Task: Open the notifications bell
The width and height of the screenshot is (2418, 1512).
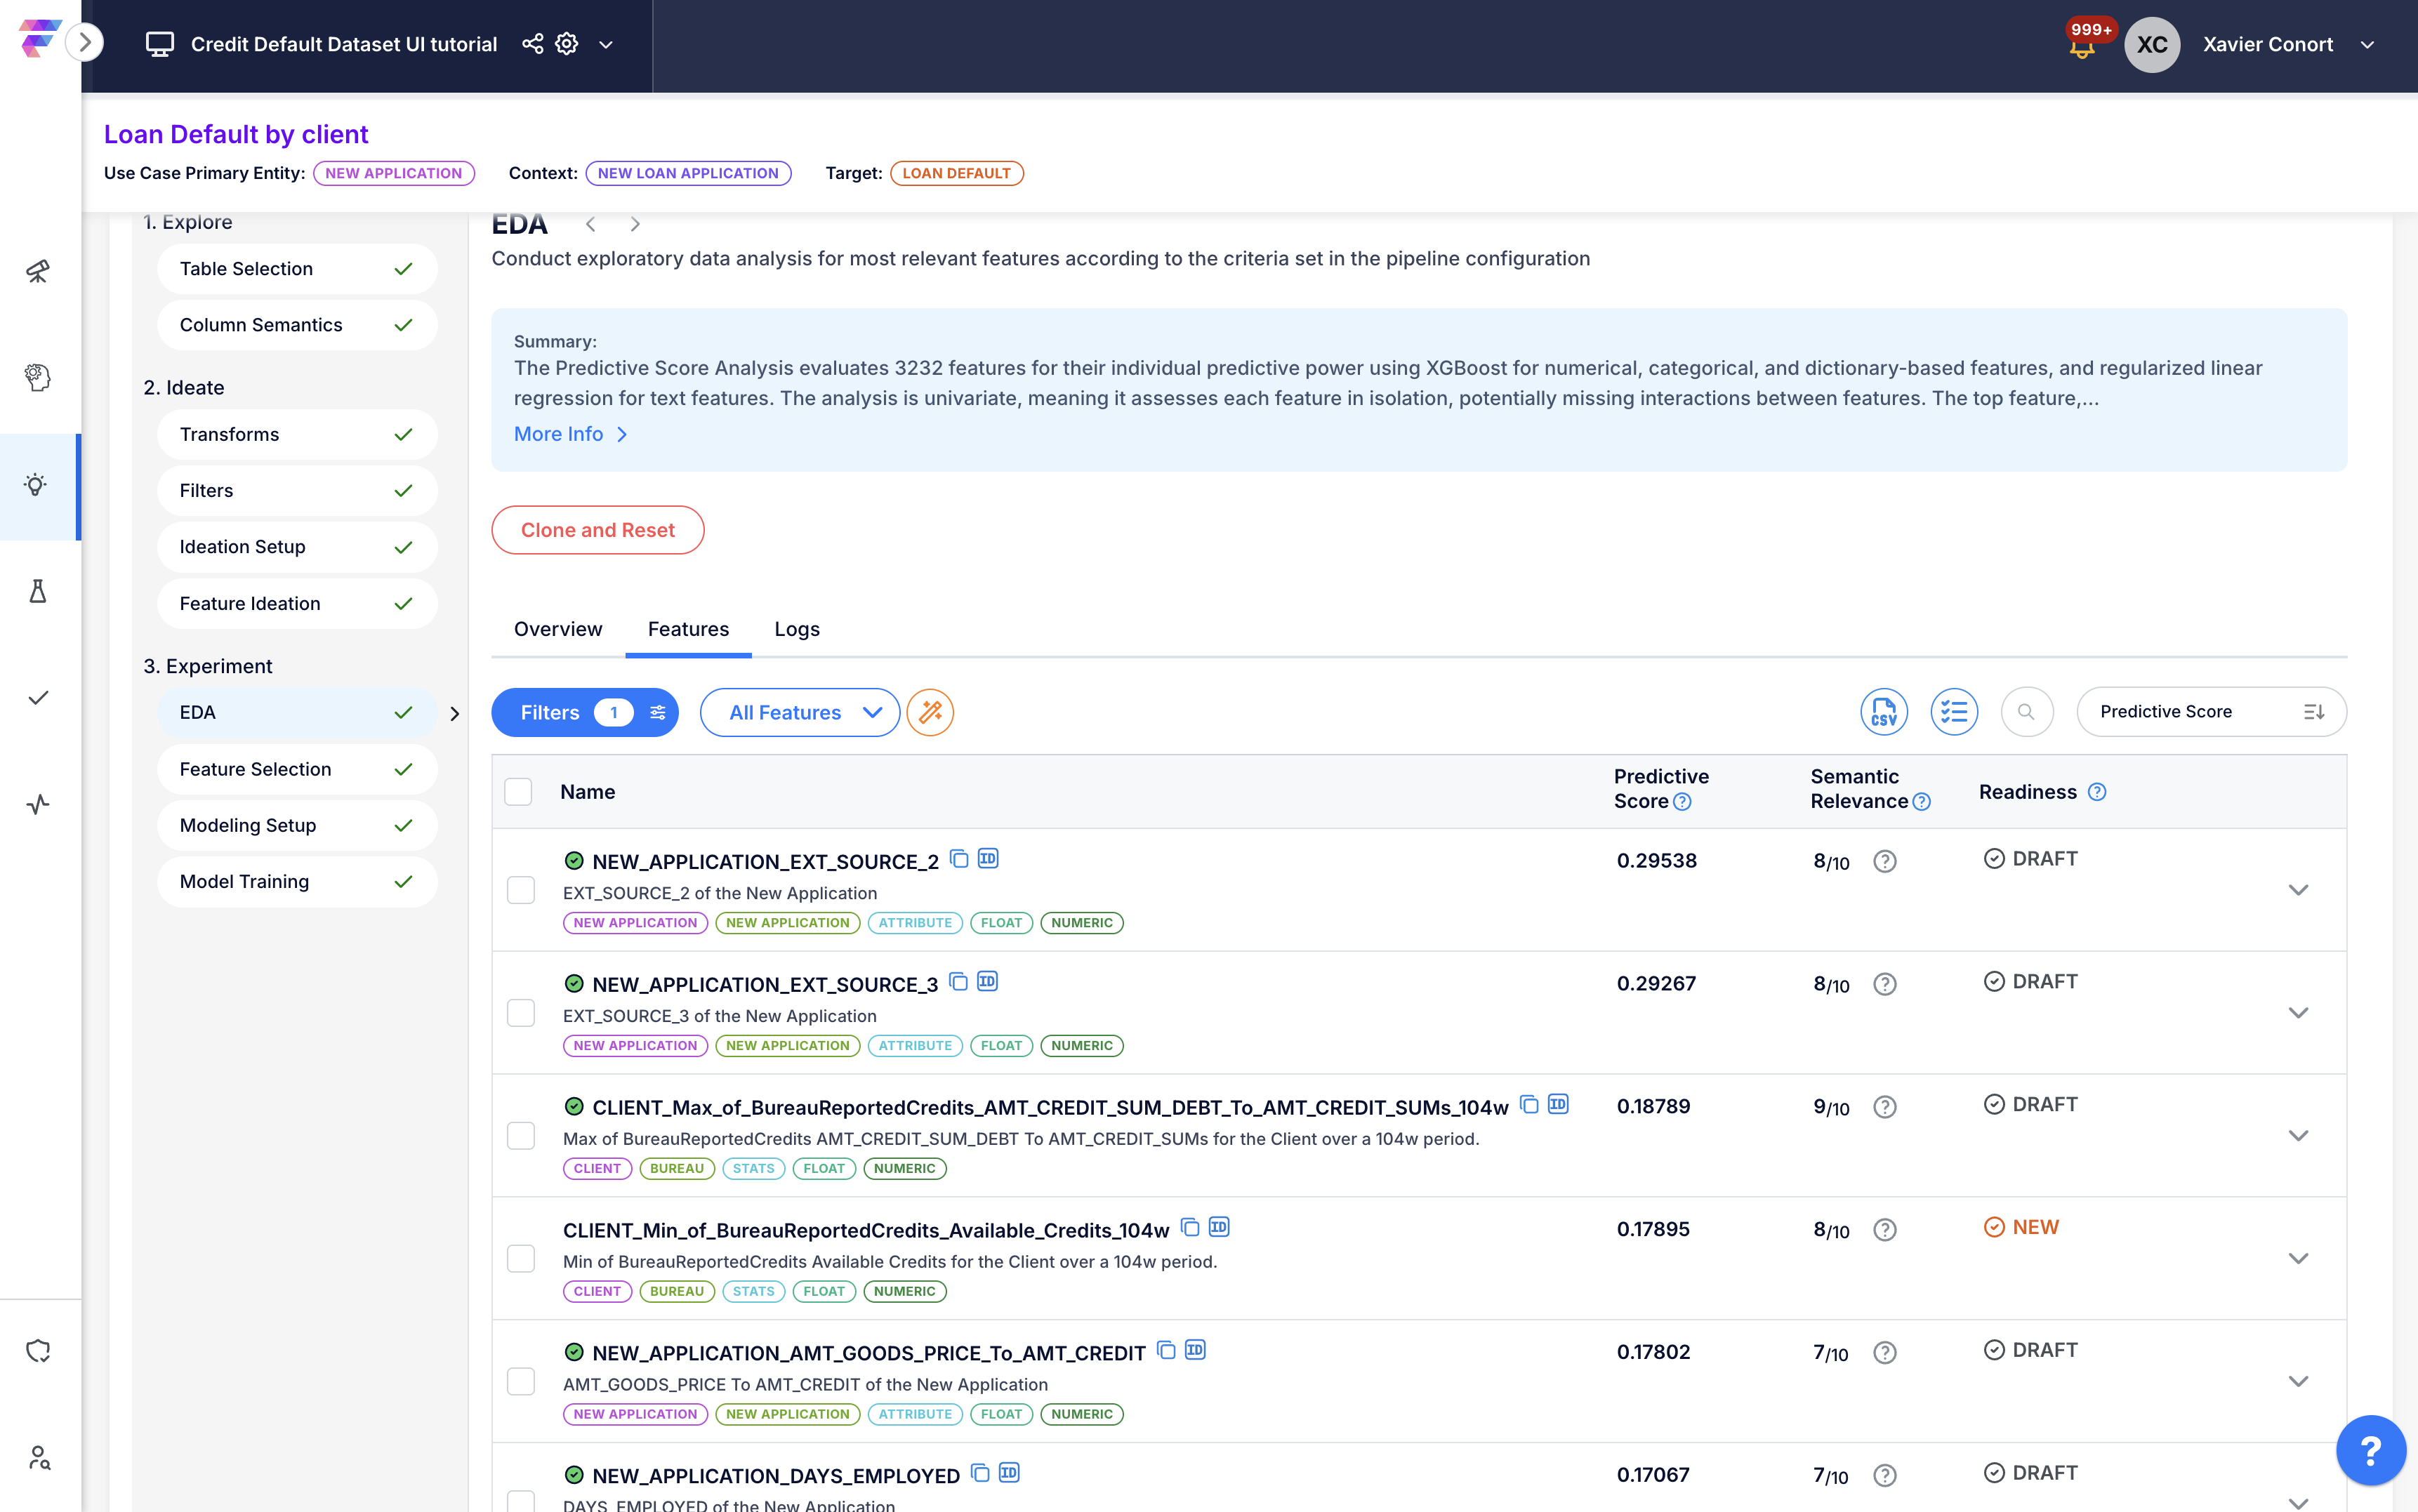Action: pyautogui.click(x=2082, y=48)
